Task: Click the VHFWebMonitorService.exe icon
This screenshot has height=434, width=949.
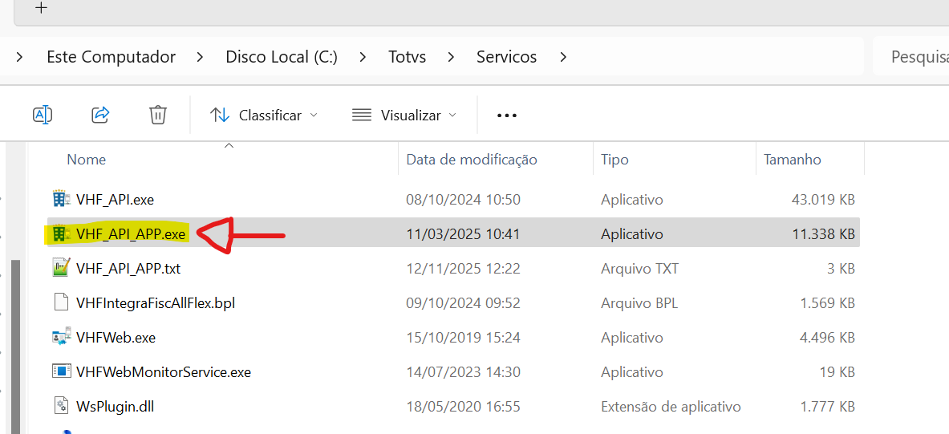Action: (61, 371)
